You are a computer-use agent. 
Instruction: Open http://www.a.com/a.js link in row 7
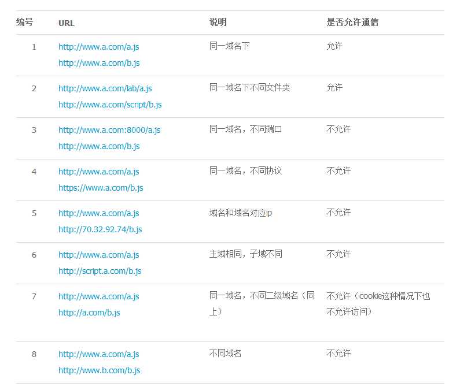[99, 296]
